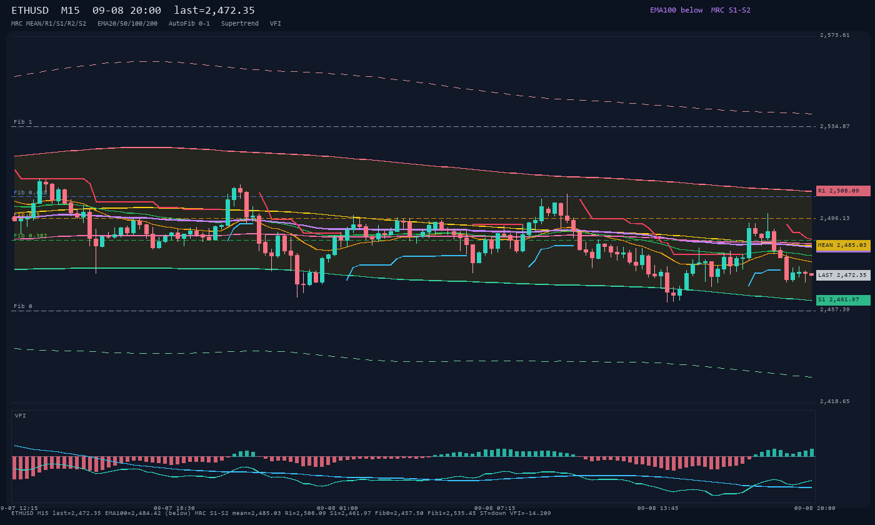Click the purple EMA100 below status text
This screenshot has height=525, width=875.
point(676,10)
